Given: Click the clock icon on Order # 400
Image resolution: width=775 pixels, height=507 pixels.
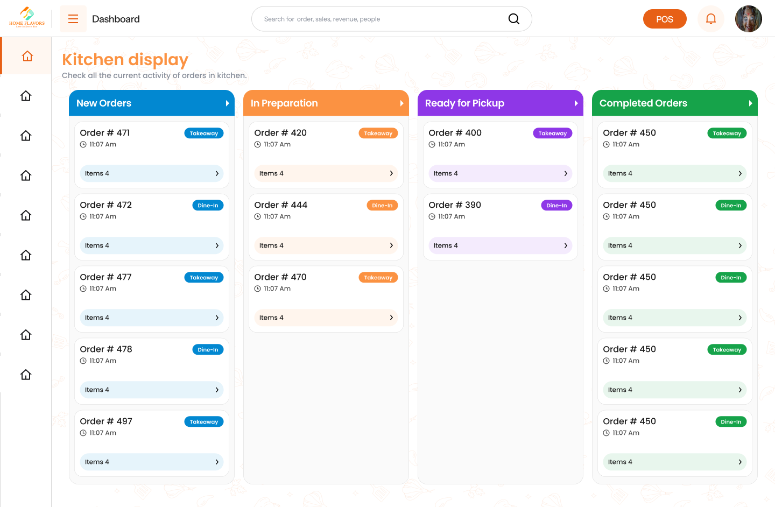Looking at the screenshot, I should (432, 145).
